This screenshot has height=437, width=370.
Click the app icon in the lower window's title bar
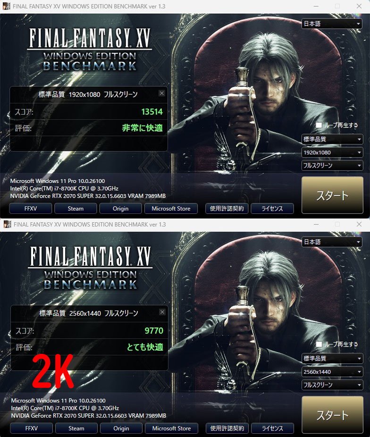click(x=7, y=224)
